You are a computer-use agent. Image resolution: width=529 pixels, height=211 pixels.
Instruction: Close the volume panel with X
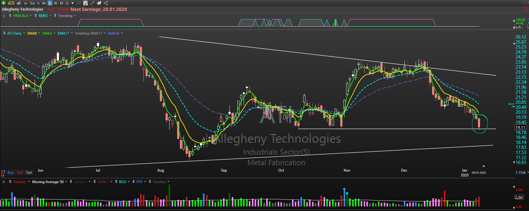(x=4, y=182)
